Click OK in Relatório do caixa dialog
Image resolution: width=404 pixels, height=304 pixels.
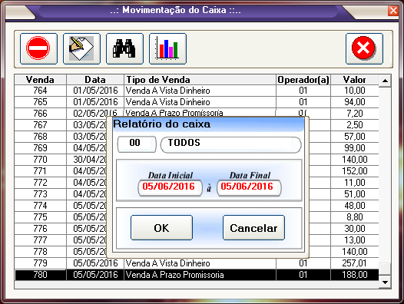point(161,228)
